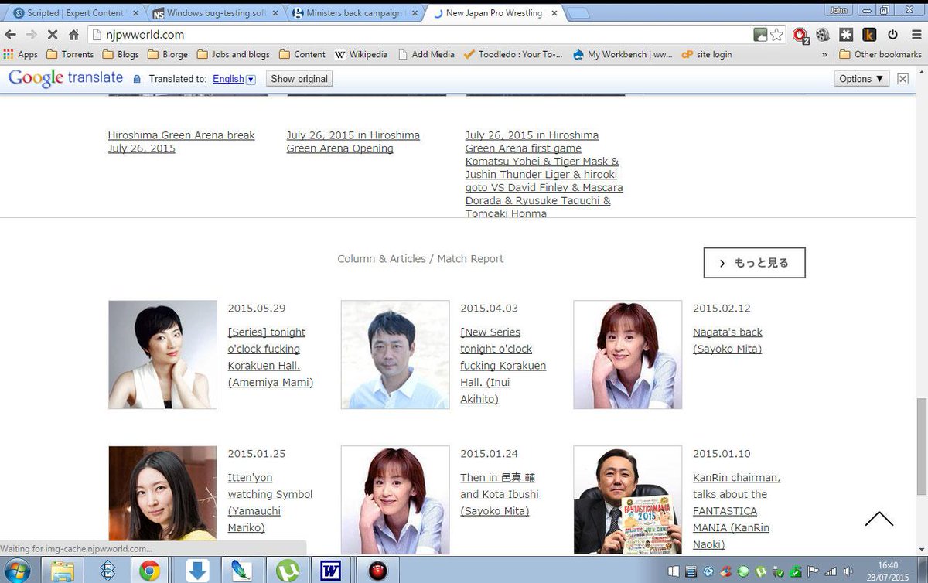Close the Google Translate bar
The height and width of the screenshot is (583, 928).
click(902, 79)
